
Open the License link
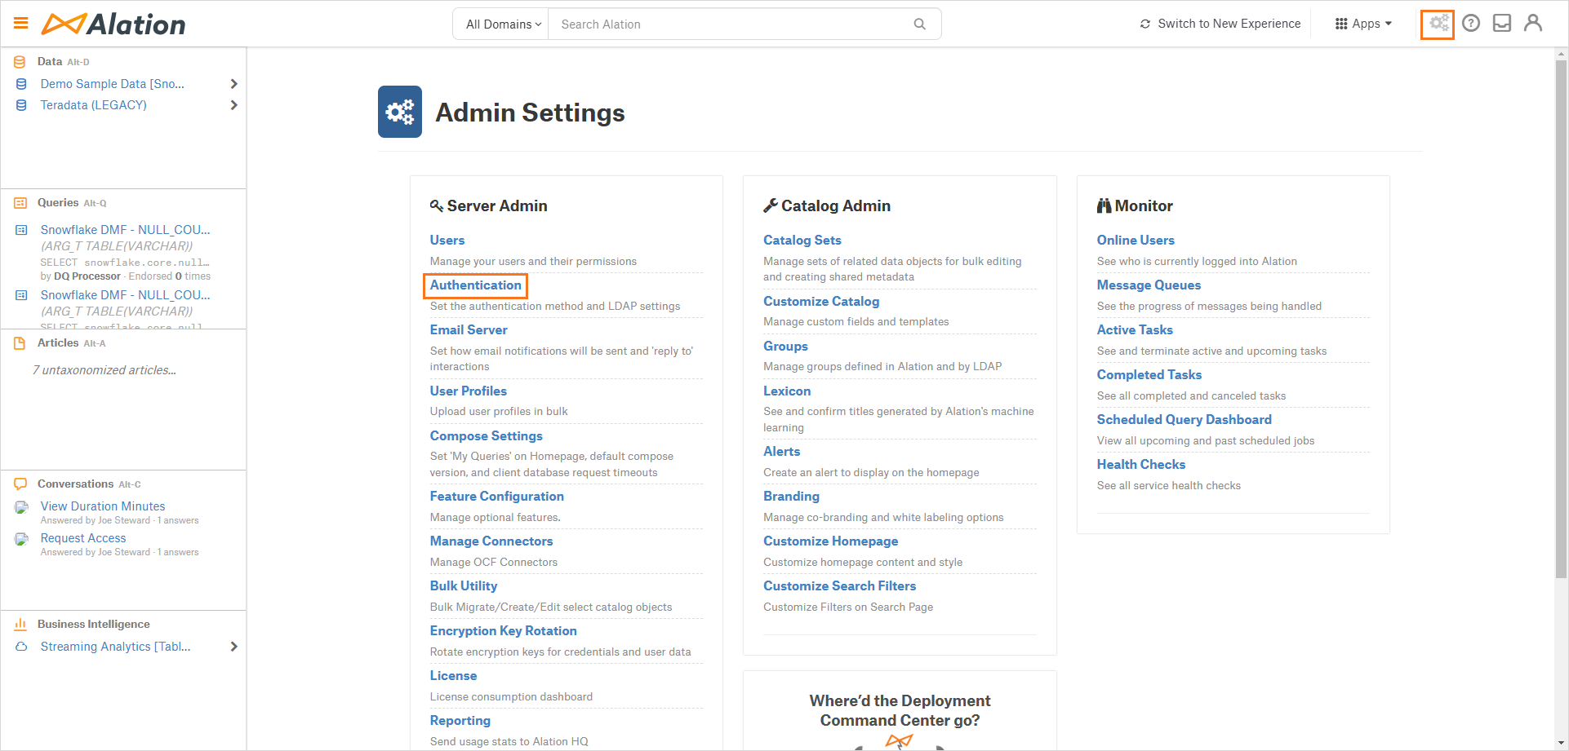[454, 676]
